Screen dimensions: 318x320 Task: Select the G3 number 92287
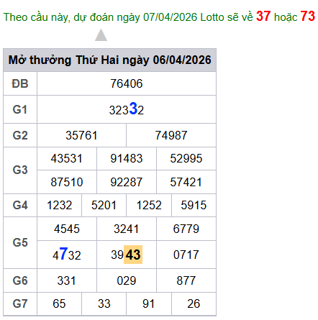(x=127, y=182)
